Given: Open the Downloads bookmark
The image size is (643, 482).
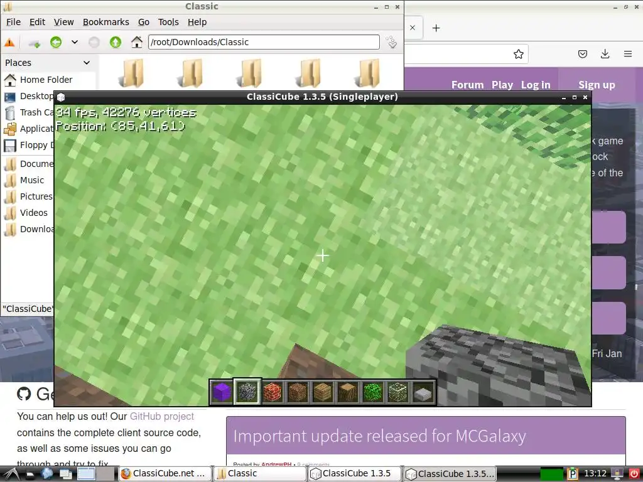Looking at the screenshot, I should (29, 230).
